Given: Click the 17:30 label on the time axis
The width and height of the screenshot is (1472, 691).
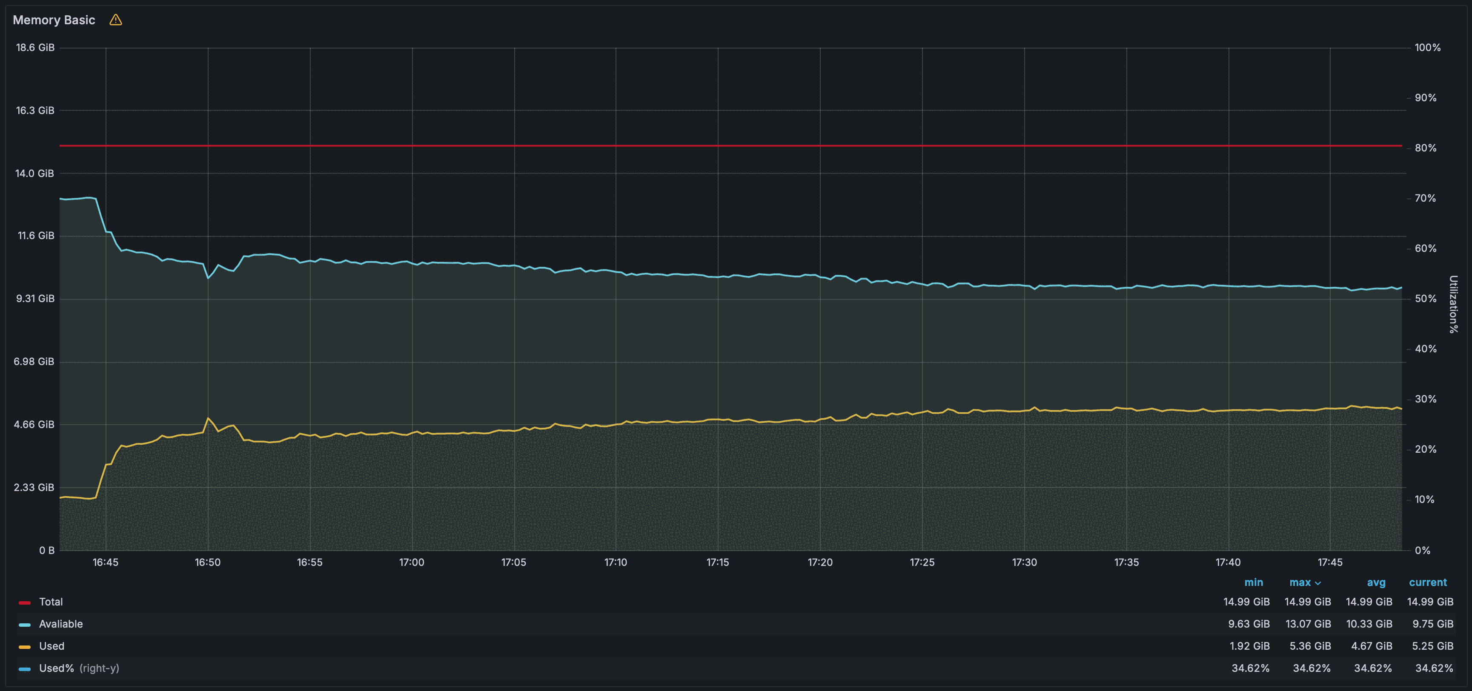Looking at the screenshot, I should pyautogui.click(x=1024, y=563).
